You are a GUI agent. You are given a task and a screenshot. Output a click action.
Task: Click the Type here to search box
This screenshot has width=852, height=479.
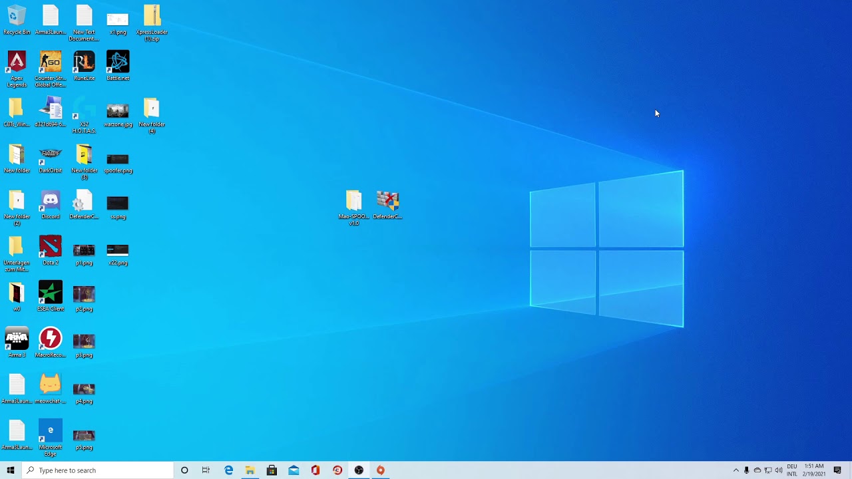pyautogui.click(x=97, y=470)
